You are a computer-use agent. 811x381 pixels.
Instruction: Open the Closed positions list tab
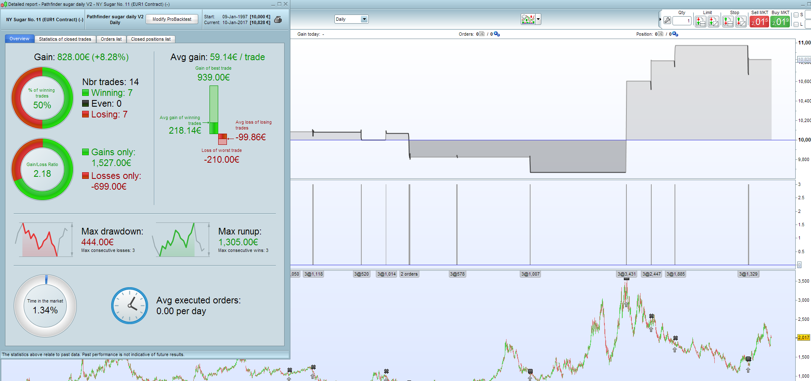(151, 39)
